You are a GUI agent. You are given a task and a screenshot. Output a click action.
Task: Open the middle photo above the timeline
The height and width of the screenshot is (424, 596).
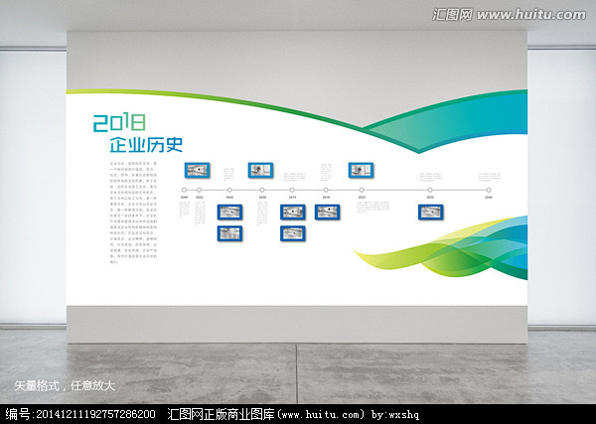point(260,170)
